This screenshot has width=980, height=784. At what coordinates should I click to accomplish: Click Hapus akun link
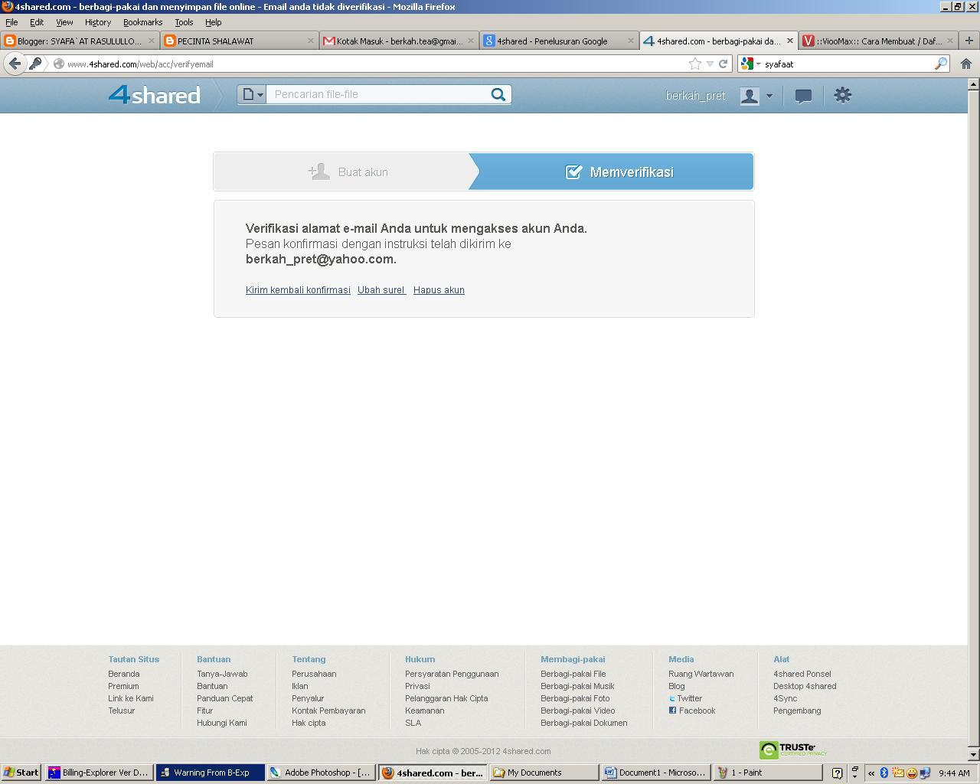[x=439, y=290]
